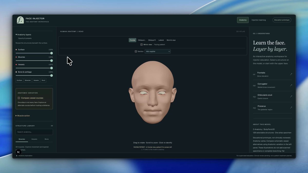Open the Vessels library tab

click(34, 139)
